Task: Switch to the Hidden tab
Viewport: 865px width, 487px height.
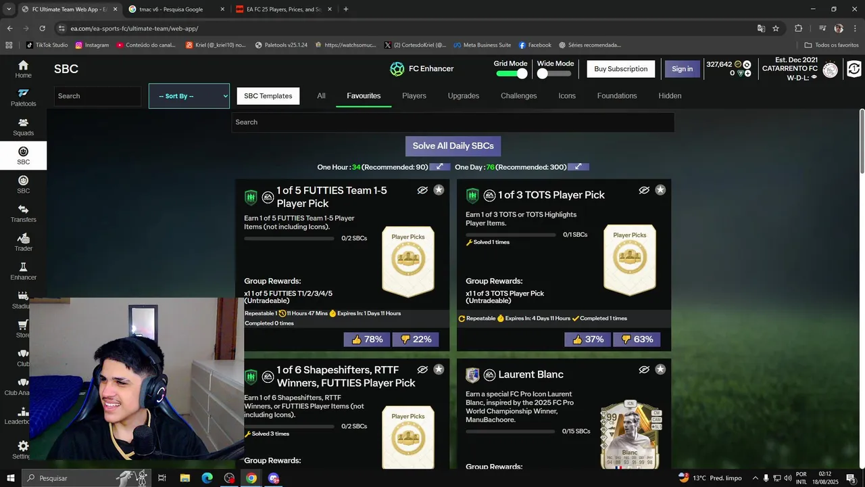Action: tap(670, 96)
